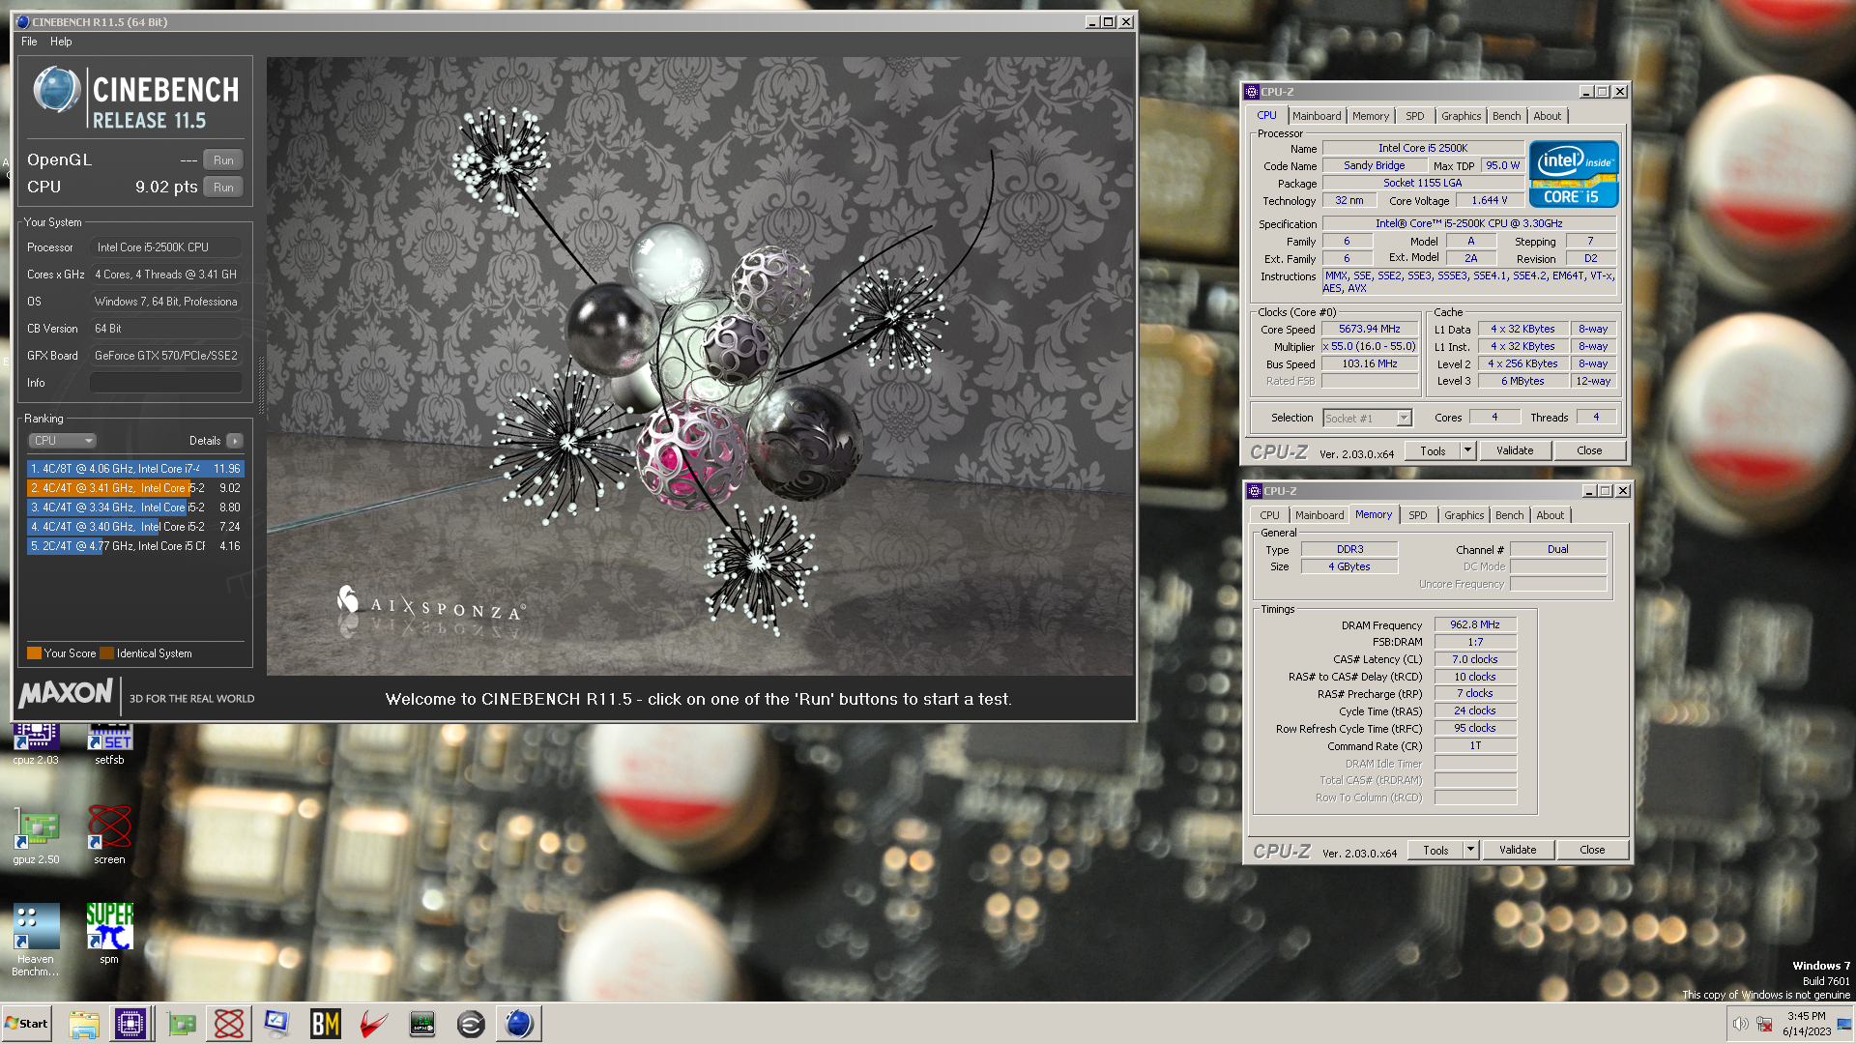Open Windows Explorer folder taskbar icon
This screenshot has width=1856, height=1044.
coord(84,1024)
